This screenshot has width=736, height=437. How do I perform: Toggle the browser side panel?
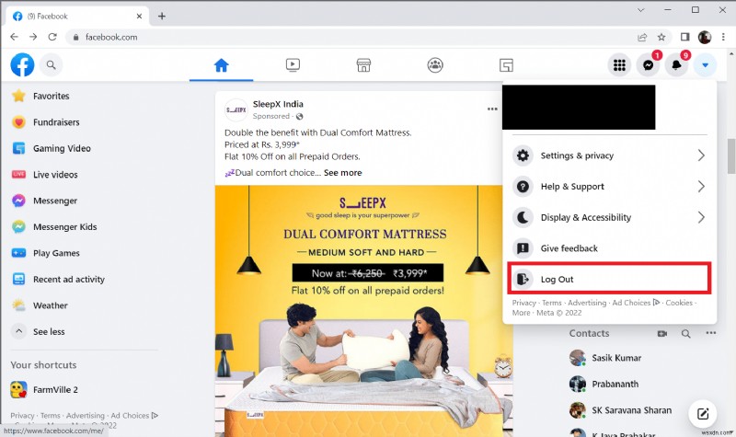coord(684,37)
